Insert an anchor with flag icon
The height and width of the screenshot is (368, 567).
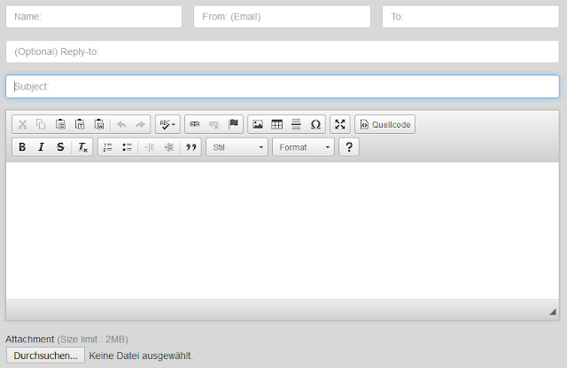point(234,124)
